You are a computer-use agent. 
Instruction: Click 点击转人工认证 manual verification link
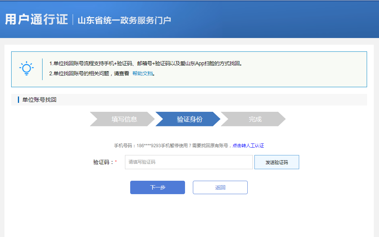tap(248, 146)
